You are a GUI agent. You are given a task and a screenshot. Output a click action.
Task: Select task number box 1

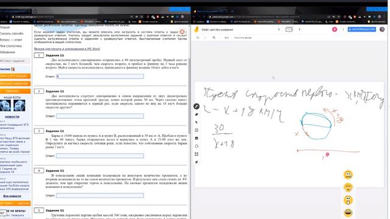[x=39, y=55]
